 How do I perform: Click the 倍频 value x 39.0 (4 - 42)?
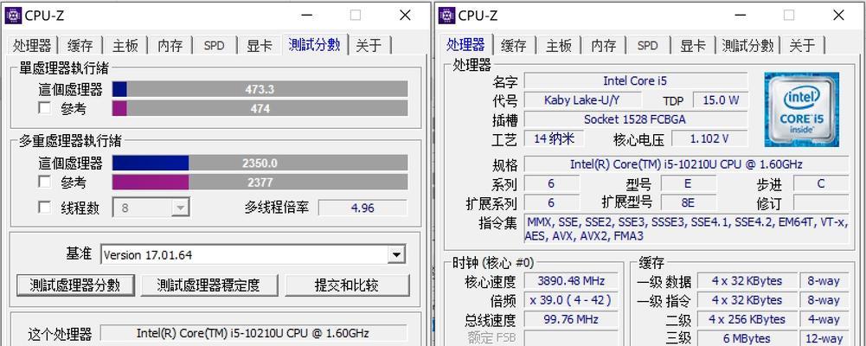click(571, 299)
